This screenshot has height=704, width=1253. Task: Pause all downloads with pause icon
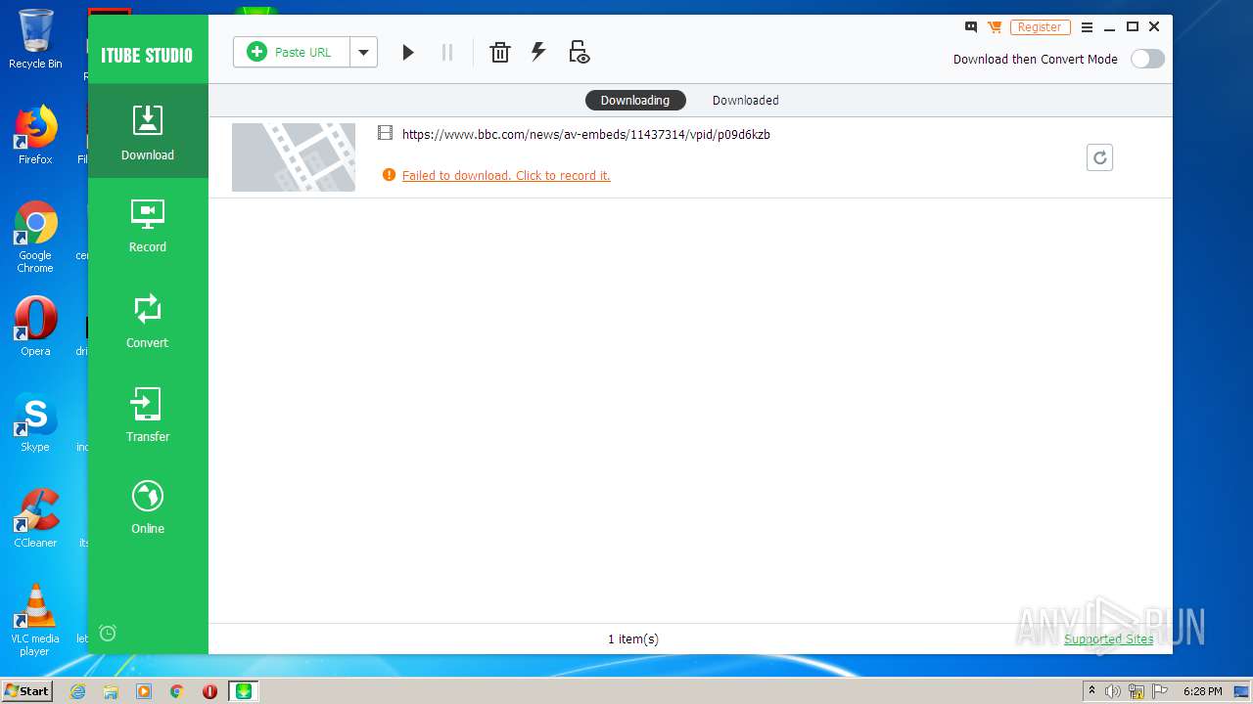pyautogui.click(x=447, y=53)
